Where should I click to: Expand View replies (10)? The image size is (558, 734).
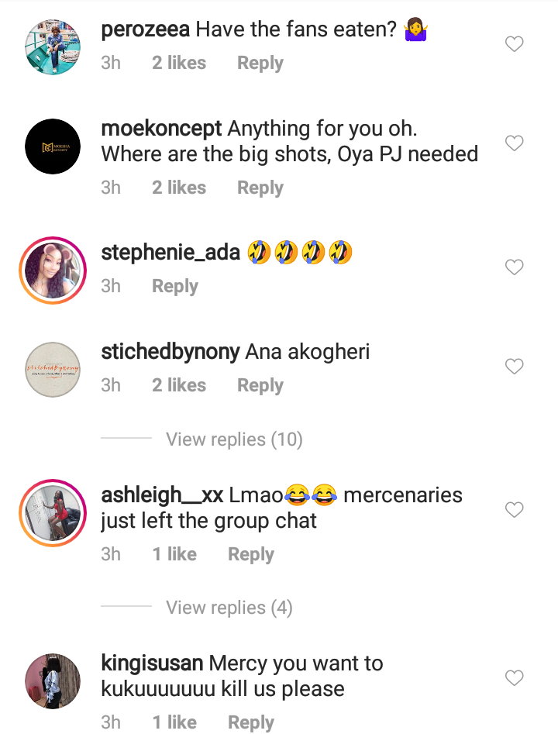click(234, 439)
